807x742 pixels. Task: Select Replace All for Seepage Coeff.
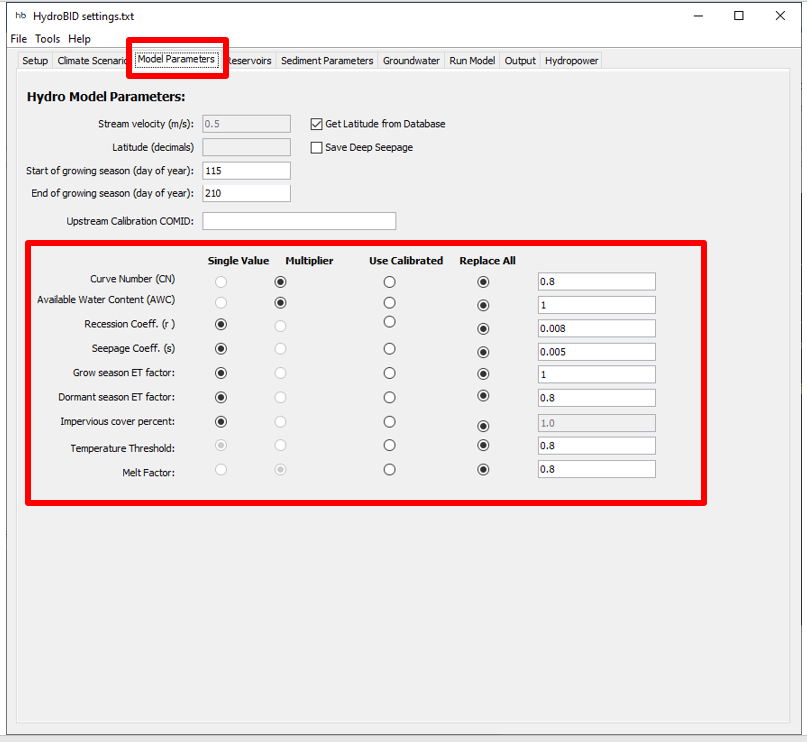(484, 351)
